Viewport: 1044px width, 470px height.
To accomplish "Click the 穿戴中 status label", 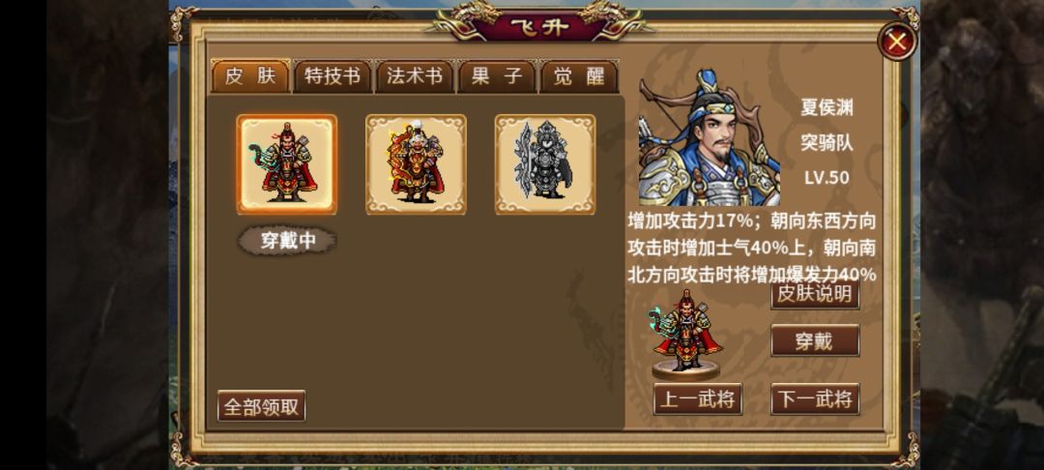I will pos(288,241).
